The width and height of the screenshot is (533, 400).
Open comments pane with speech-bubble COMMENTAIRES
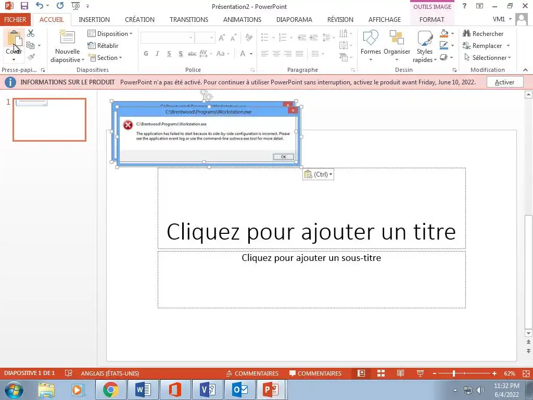pos(315,373)
